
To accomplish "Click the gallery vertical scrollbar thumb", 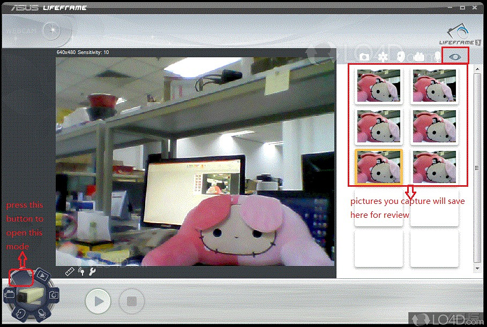I will (477, 168).
